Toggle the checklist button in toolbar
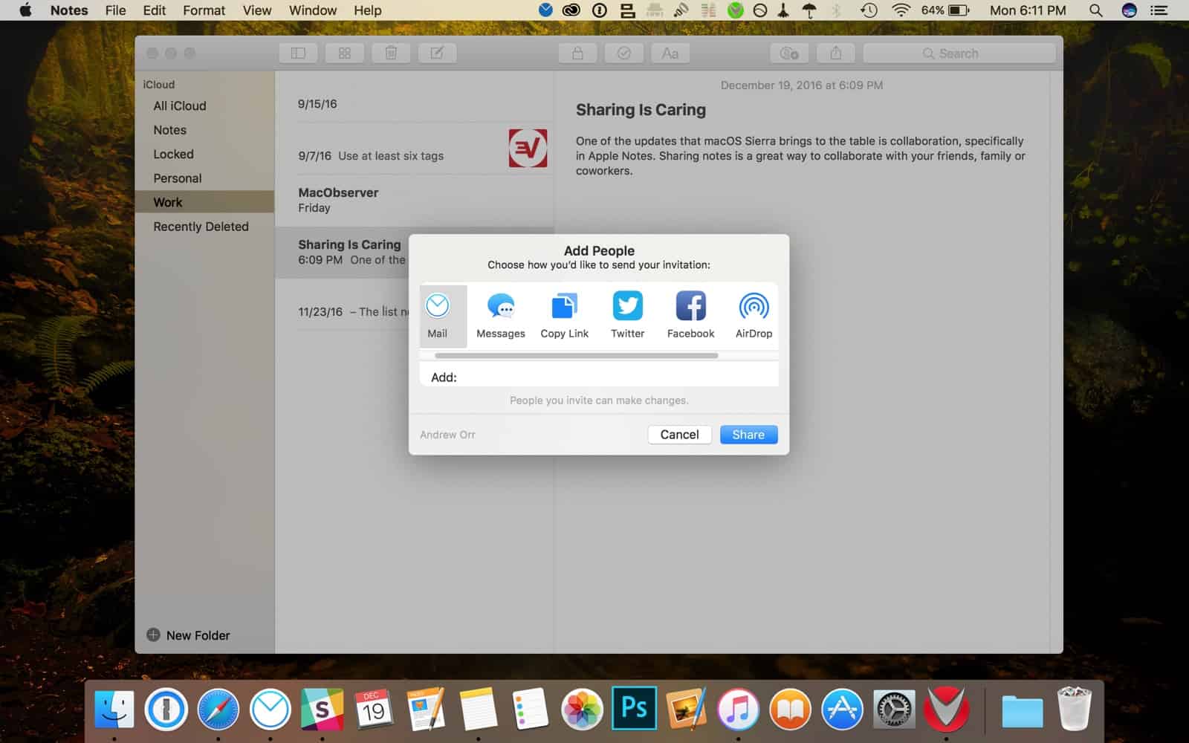This screenshot has height=743, width=1189. pos(624,53)
